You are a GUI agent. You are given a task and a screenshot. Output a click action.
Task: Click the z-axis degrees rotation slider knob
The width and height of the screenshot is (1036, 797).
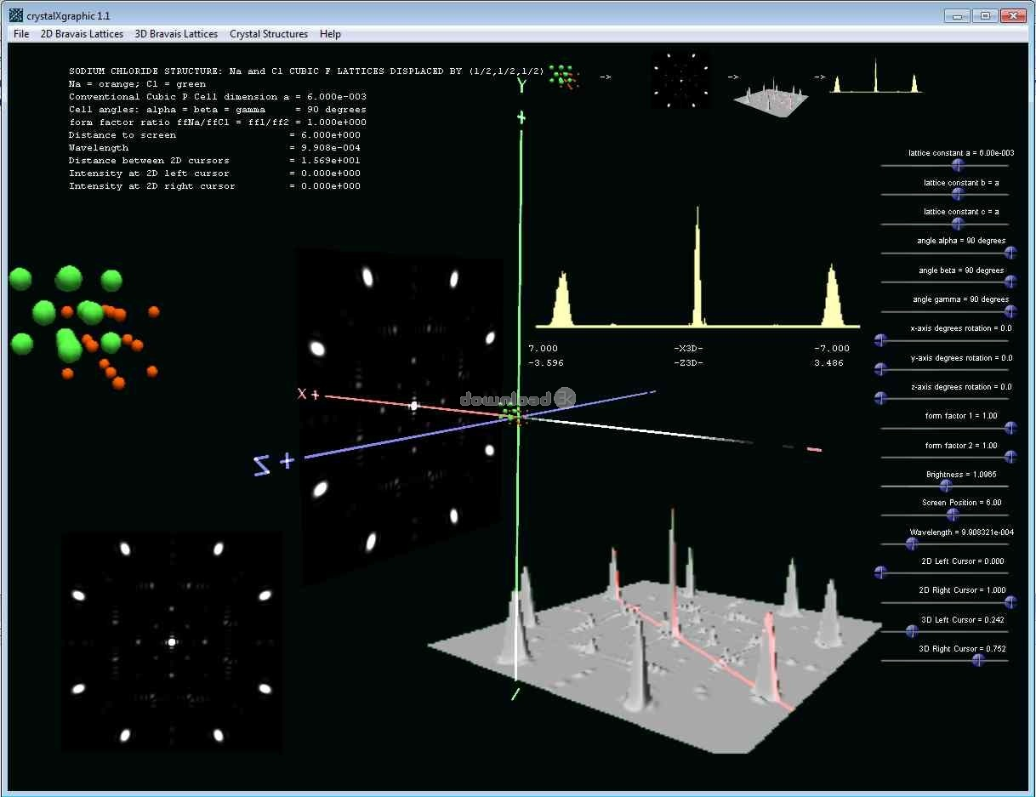pyautogui.click(x=880, y=398)
